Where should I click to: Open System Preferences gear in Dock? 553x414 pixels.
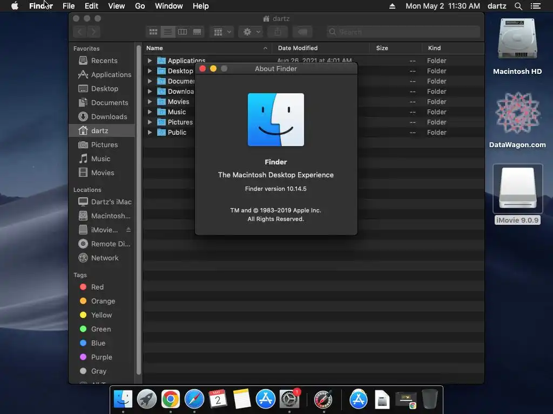pyautogui.click(x=289, y=399)
